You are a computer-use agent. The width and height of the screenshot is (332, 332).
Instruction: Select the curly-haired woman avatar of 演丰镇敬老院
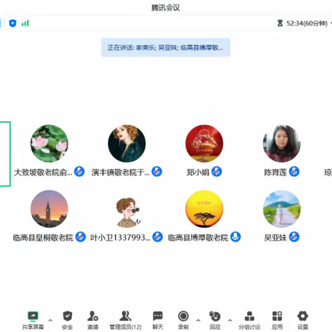pyautogui.click(x=127, y=143)
